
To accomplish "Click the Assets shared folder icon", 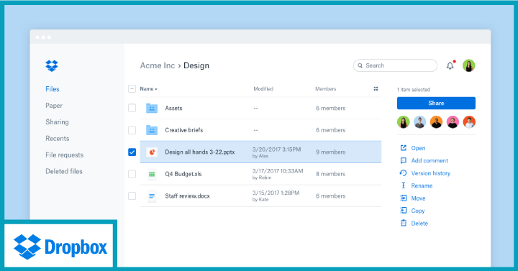I will pyautogui.click(x=152, y=108).
